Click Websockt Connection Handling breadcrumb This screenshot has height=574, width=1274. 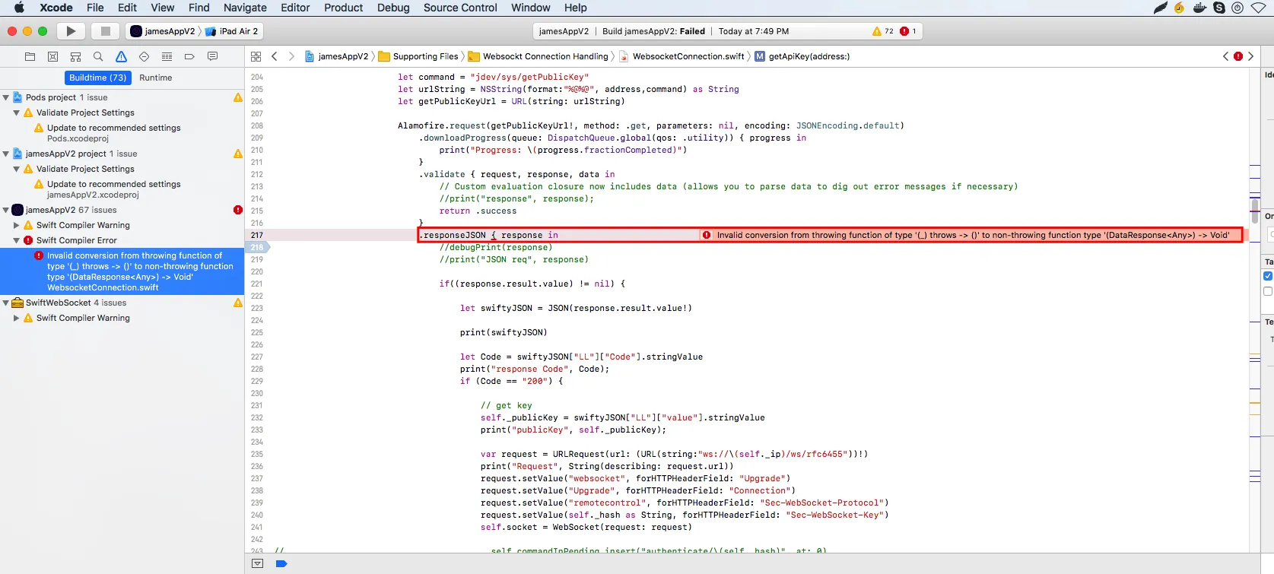(x=539, y=56)
